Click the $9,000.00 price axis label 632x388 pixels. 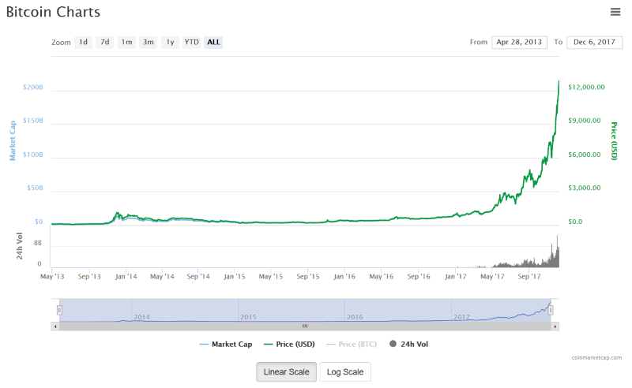pyautogui.click(x=585, y=121)
